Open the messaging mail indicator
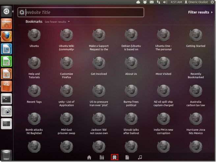The height and width of the screenshot is (162, 216). (152, 2)
